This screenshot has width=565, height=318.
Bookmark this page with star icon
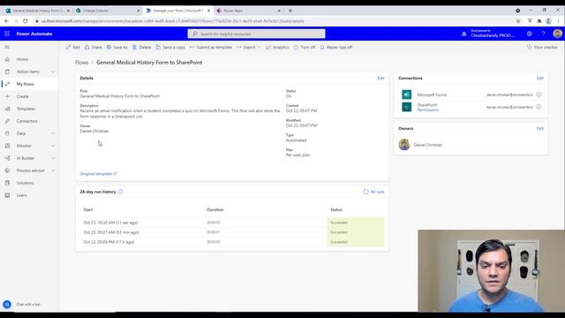518,21
